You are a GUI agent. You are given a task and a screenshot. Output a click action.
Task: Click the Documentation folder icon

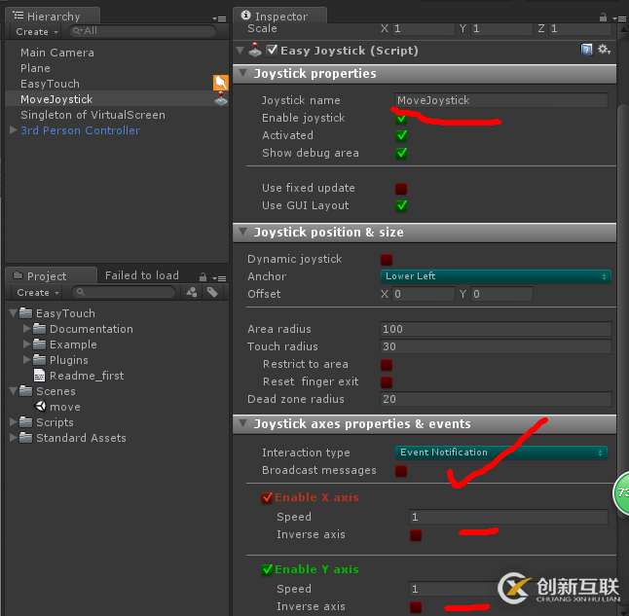tap(39, 329)
